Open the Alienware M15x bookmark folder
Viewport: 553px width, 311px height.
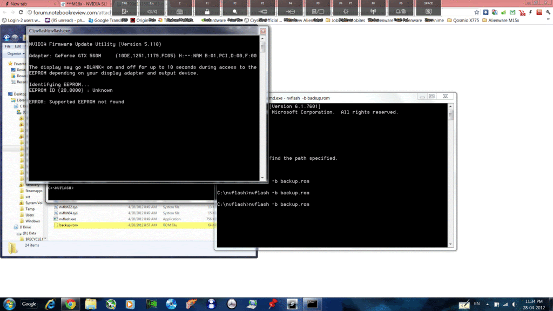point(501,20)
